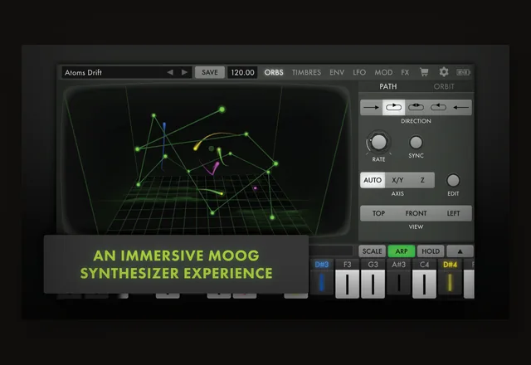This screenshot has width=531, height=365.
Task: Open the shopping cart store
Action: pos(424,72)
